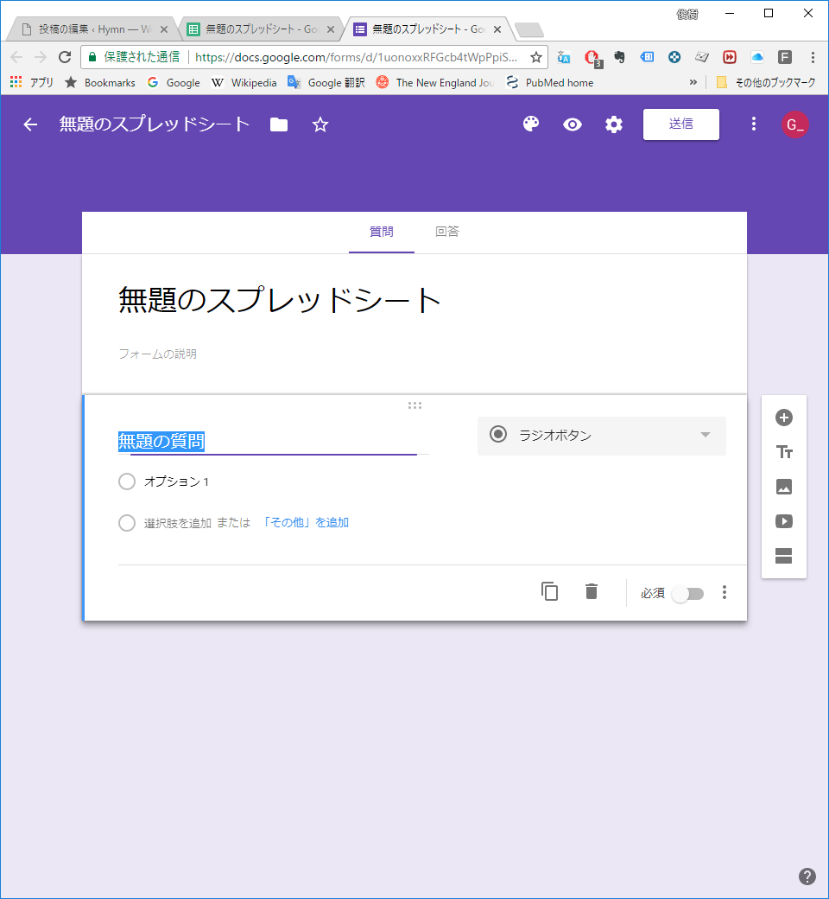829x899 pixels.
Task: Switch to the 質問 tab
Action: click(x=382, y=232)
